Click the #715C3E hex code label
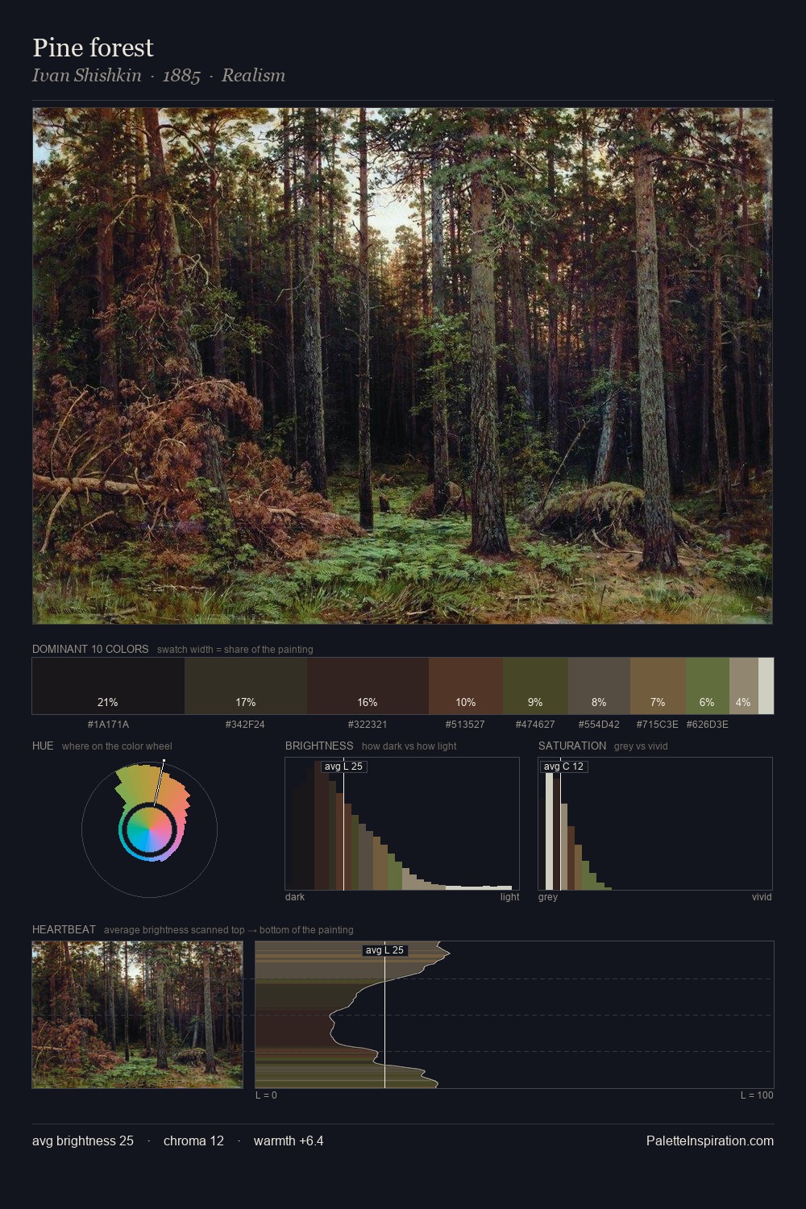Viewport: 806px width, 1209px height. 657,725
